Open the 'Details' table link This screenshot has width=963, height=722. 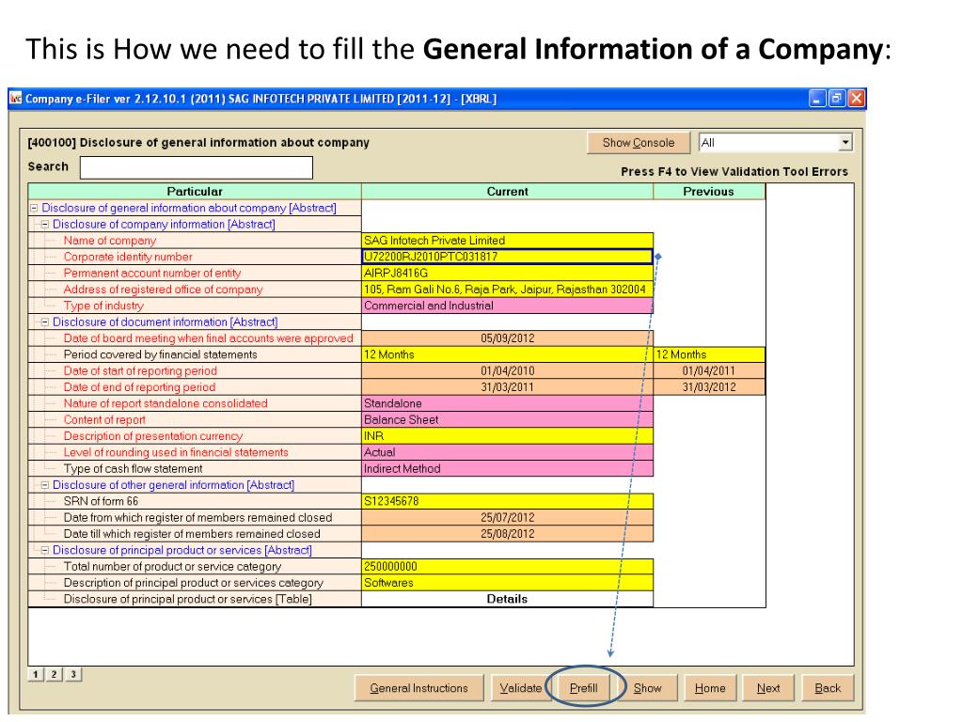[507, 599]
